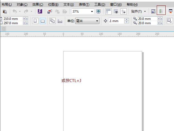Open the application launcher icon

coord(170,11)
